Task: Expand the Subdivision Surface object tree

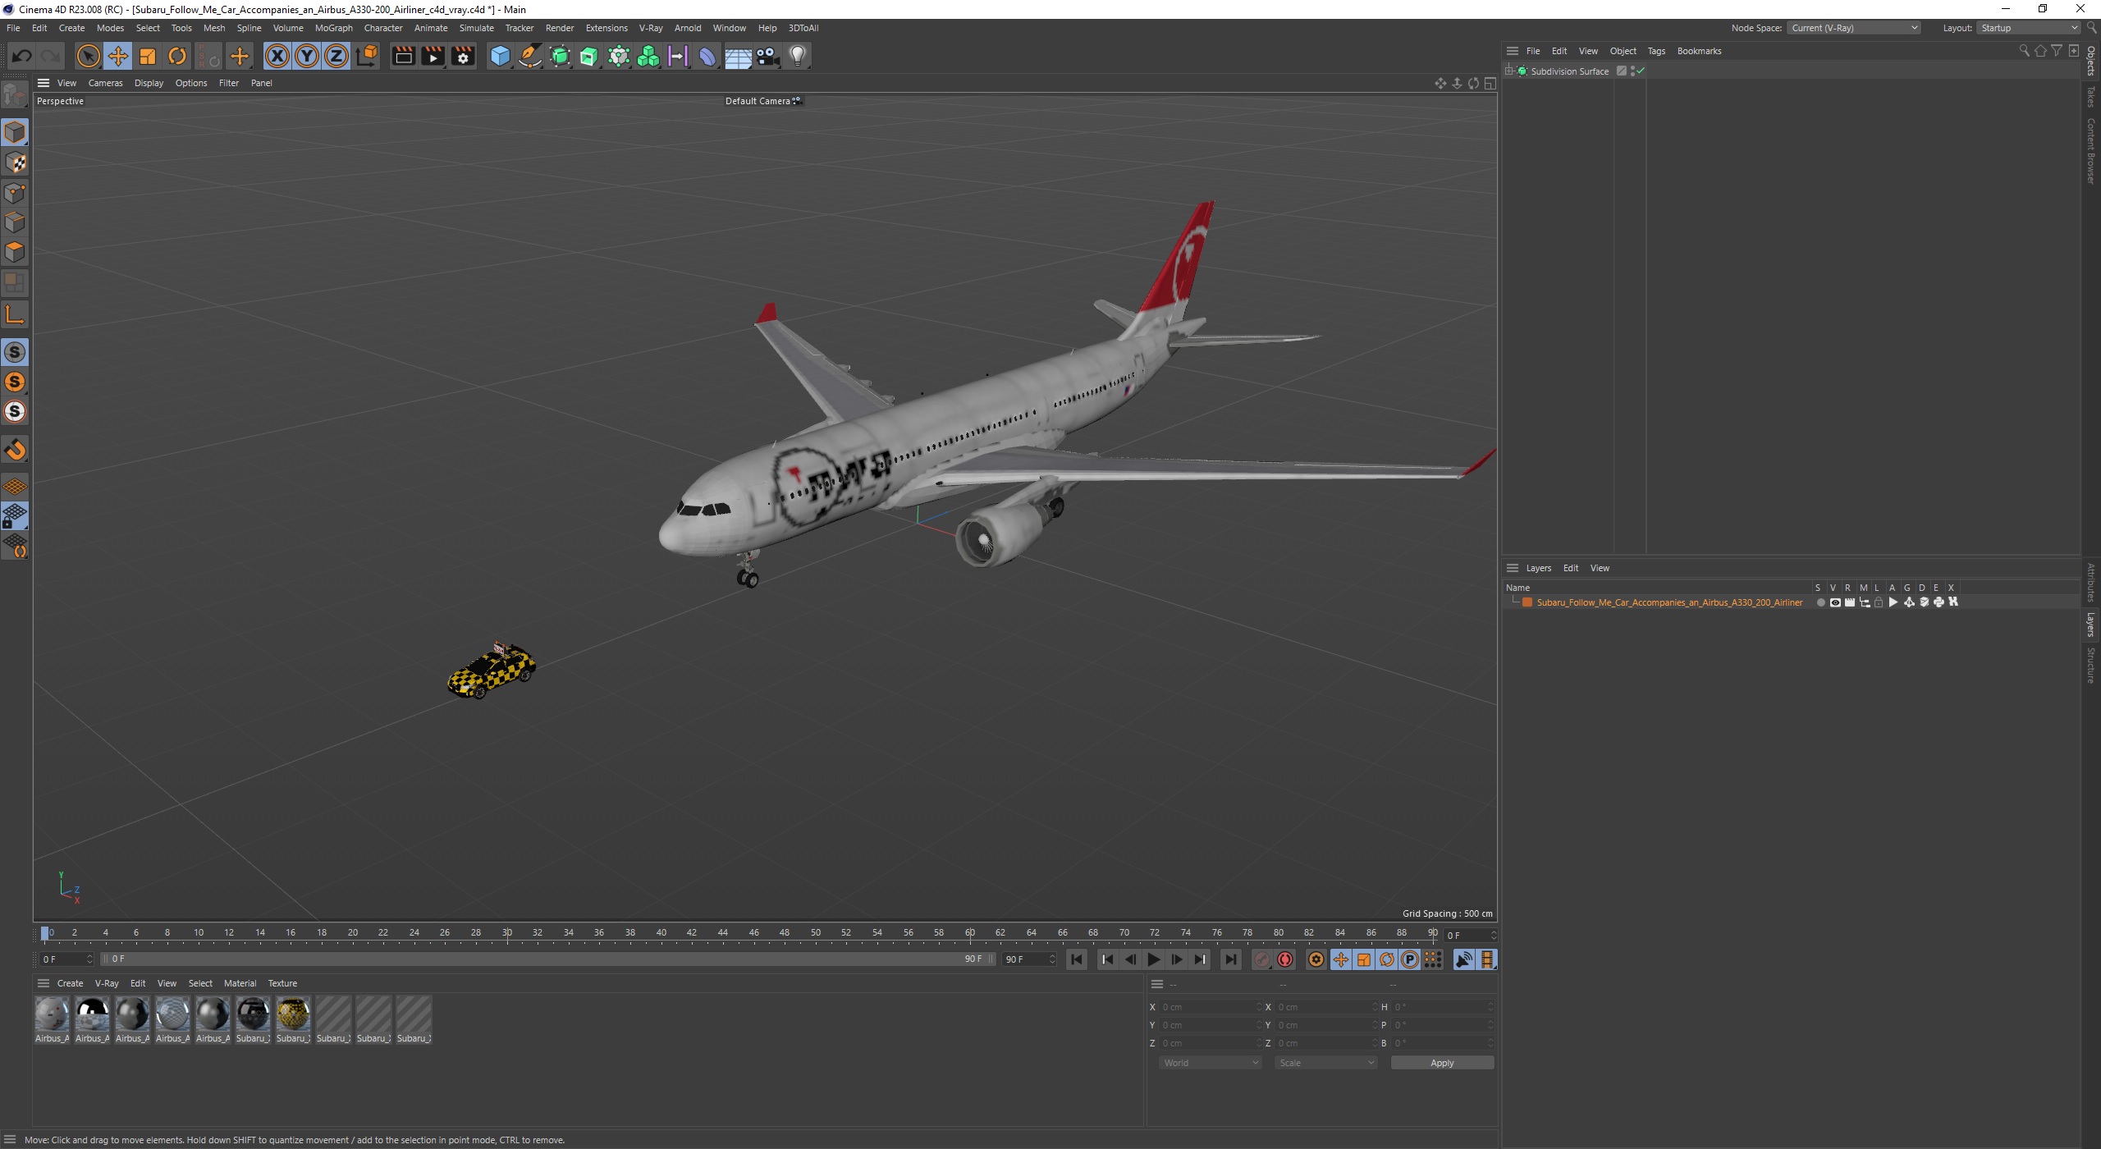Action: tap(1508, 71)
